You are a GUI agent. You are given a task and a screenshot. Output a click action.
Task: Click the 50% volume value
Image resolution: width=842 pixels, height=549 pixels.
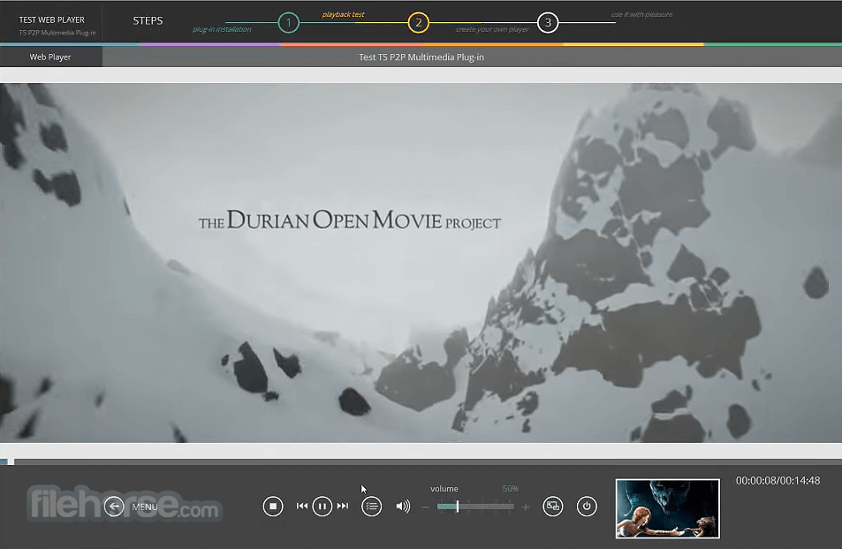pyautogui.click(x=511, y=488)
